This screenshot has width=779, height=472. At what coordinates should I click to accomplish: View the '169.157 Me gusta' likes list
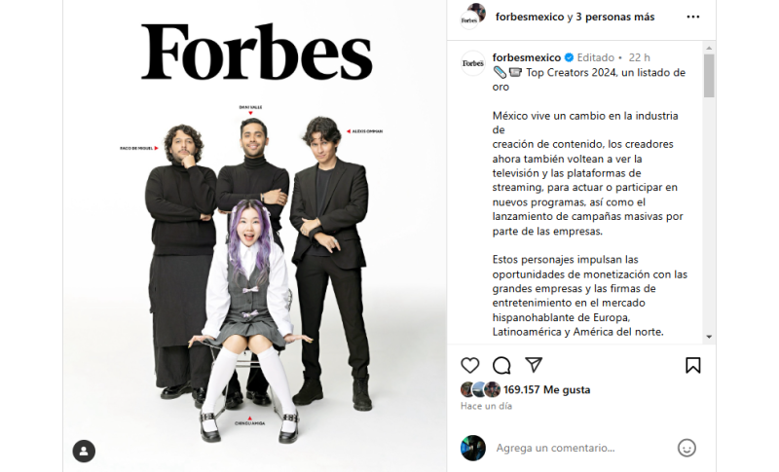[547, 390]
